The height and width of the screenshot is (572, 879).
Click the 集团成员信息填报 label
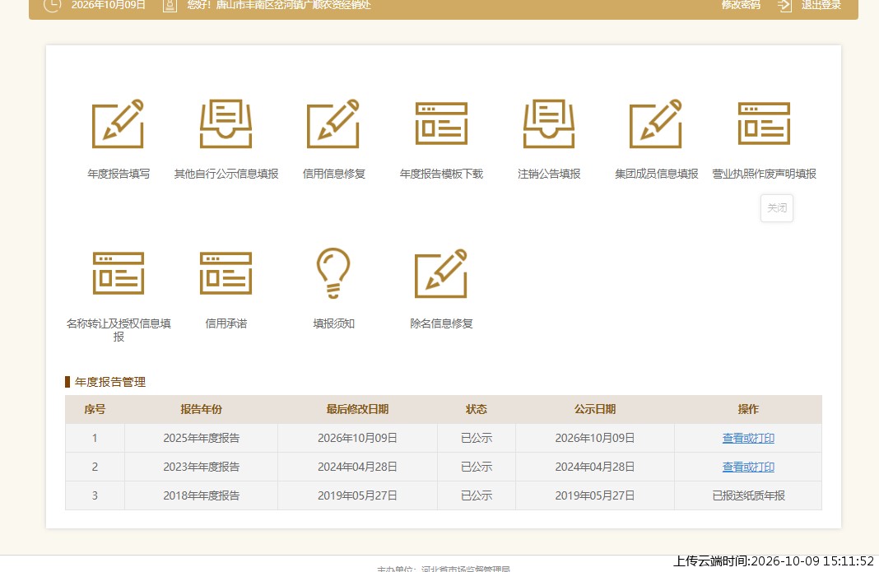tap(656, 174)
